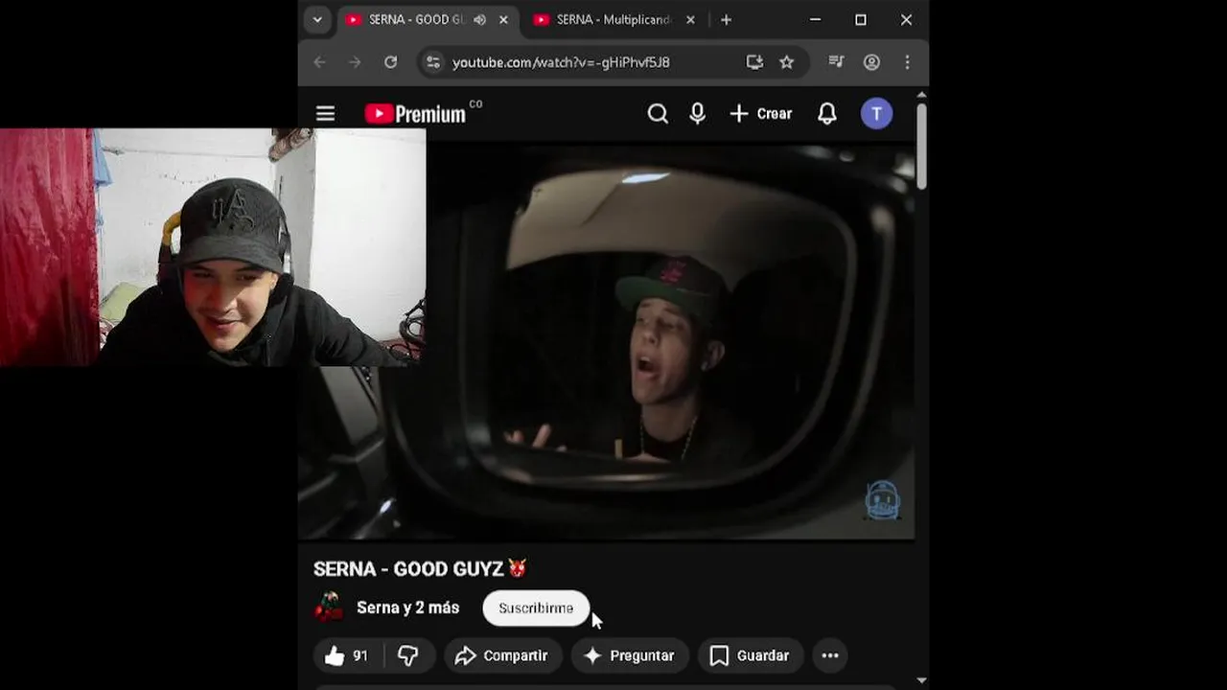Close the SERNA - Multiplicando tab

[x=690, y=20]
